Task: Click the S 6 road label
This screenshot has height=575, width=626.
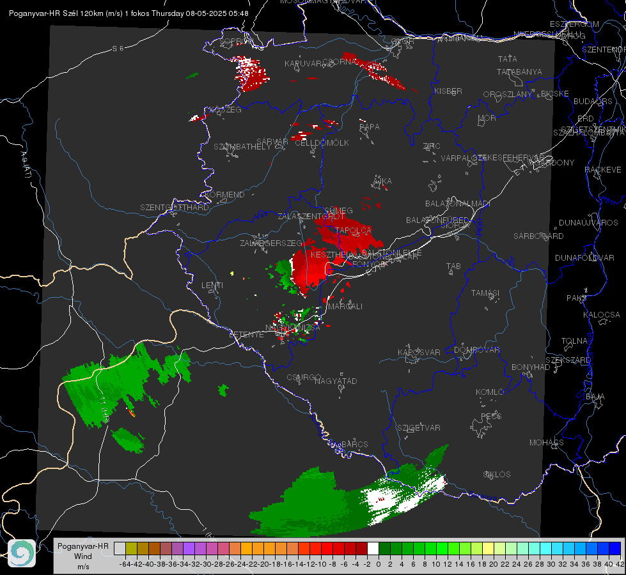Action: point(118,49)
